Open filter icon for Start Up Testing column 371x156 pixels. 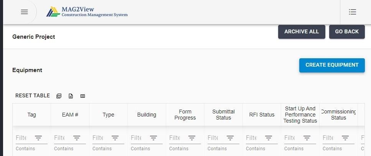pos(307,138)
